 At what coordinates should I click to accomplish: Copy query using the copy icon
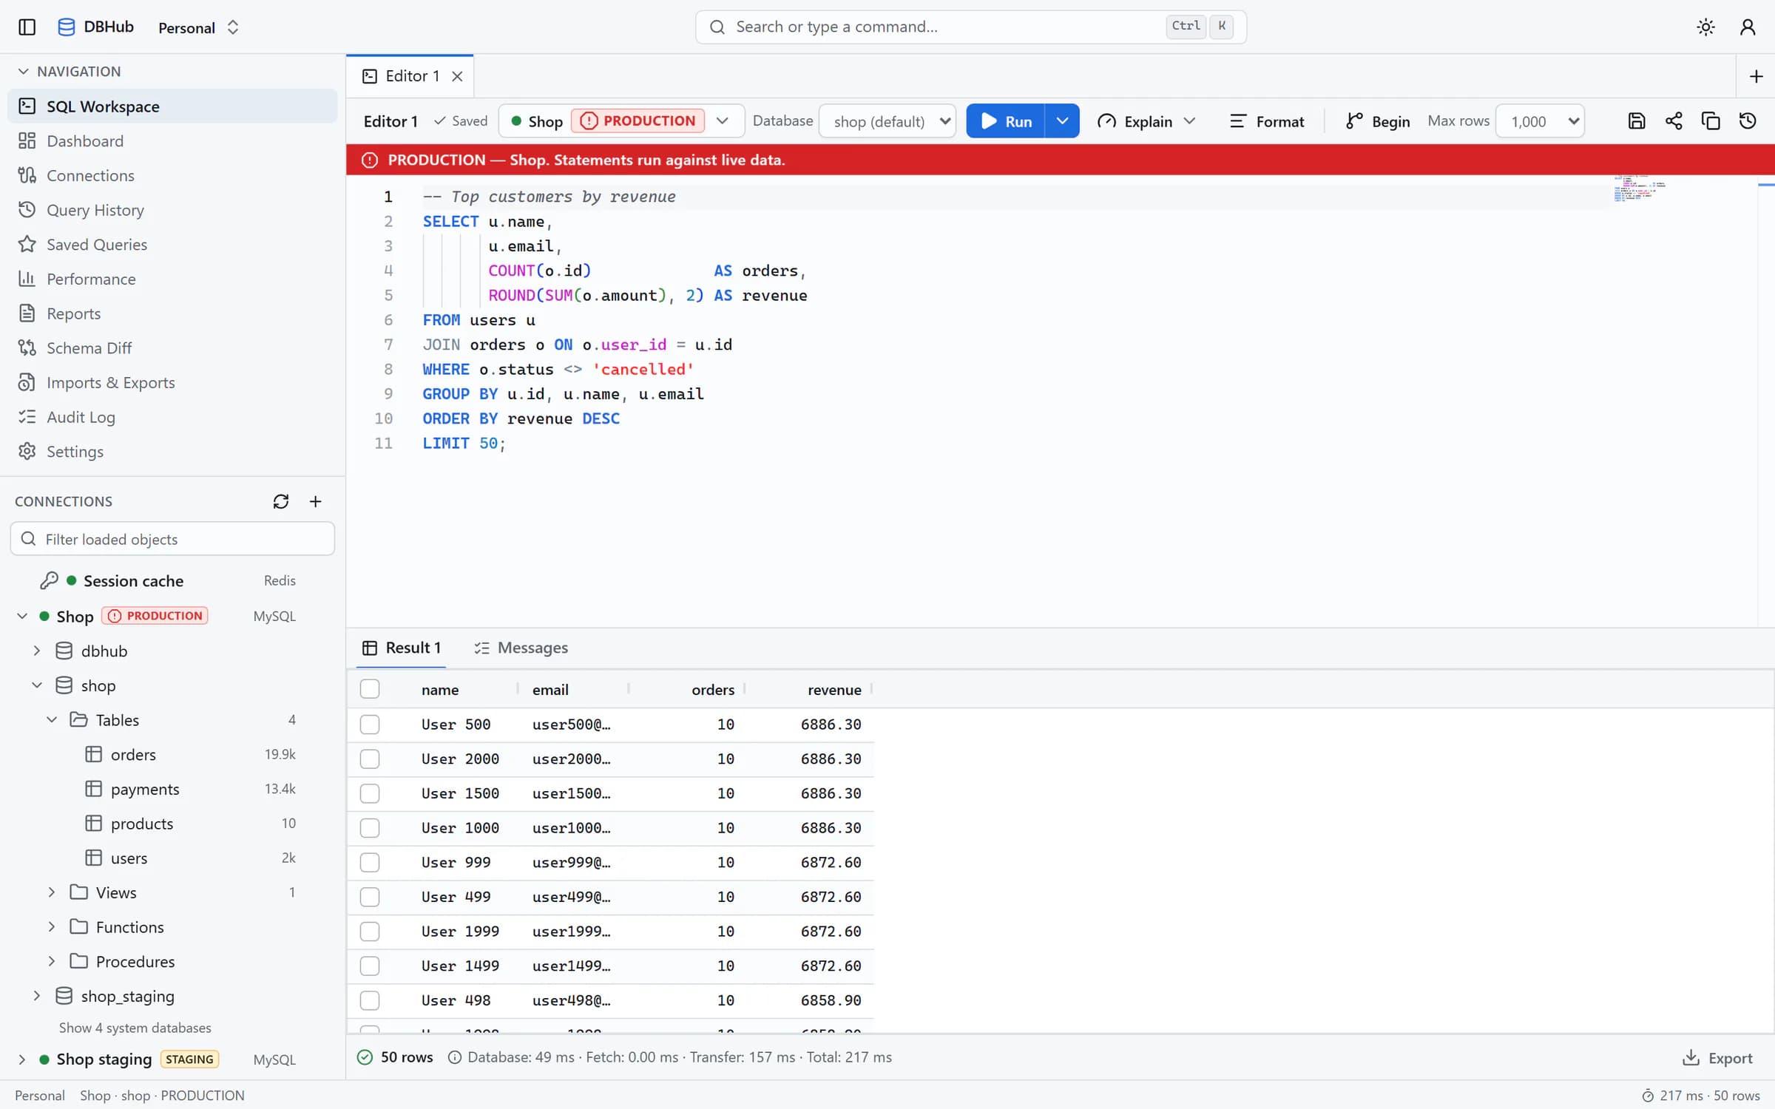(x=1711, y=121)
